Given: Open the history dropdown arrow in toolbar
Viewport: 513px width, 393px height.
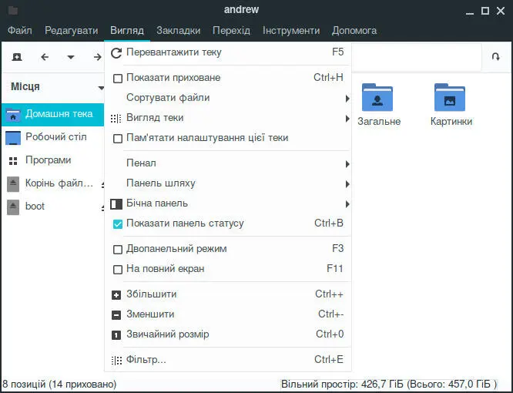Looking at the screenshot, I should (x=71, y=57).
